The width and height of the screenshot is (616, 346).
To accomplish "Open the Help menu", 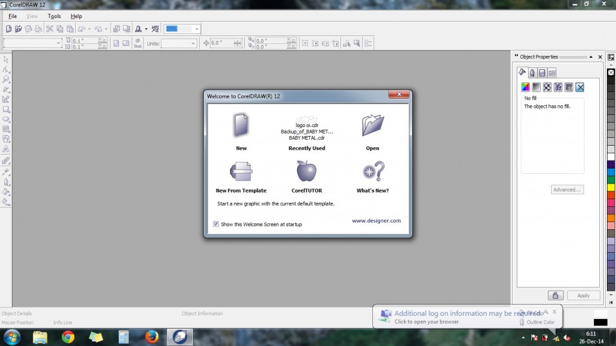I will coord(76,16).
